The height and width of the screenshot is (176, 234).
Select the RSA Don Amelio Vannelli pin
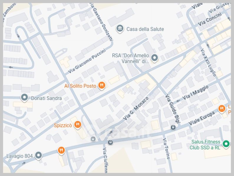(154, 57)
